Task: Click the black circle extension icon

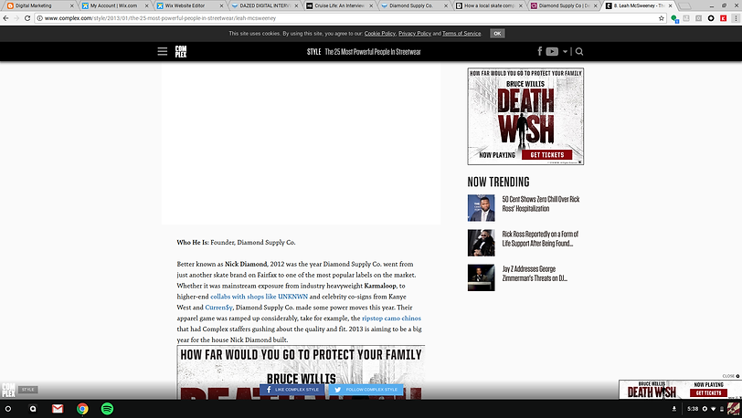Action: [x=711, y=18]
